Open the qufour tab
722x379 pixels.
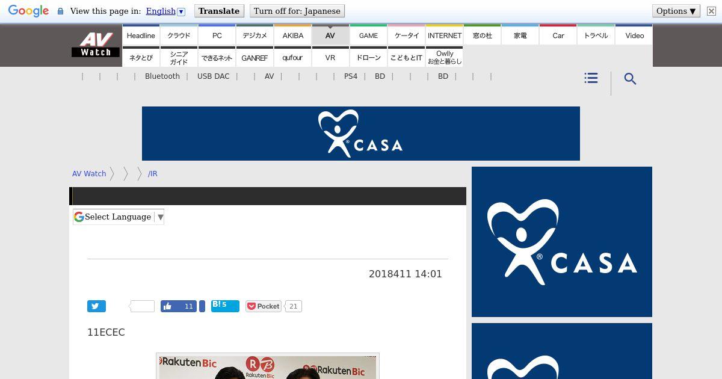[292, 58]
